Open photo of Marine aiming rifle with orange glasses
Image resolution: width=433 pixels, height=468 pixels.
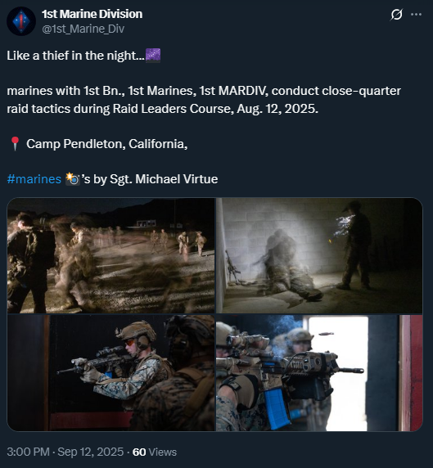click(x=111, y=373)
